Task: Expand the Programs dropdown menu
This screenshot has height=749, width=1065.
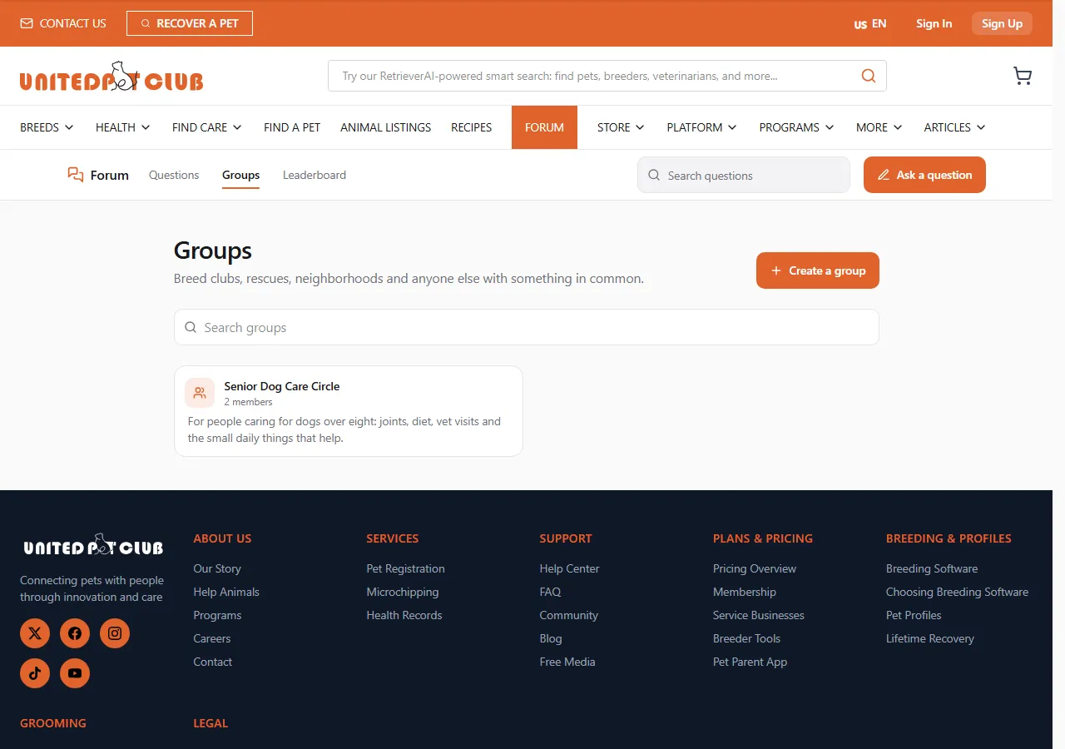Action: pyautogui.click(x=796, y=127)
